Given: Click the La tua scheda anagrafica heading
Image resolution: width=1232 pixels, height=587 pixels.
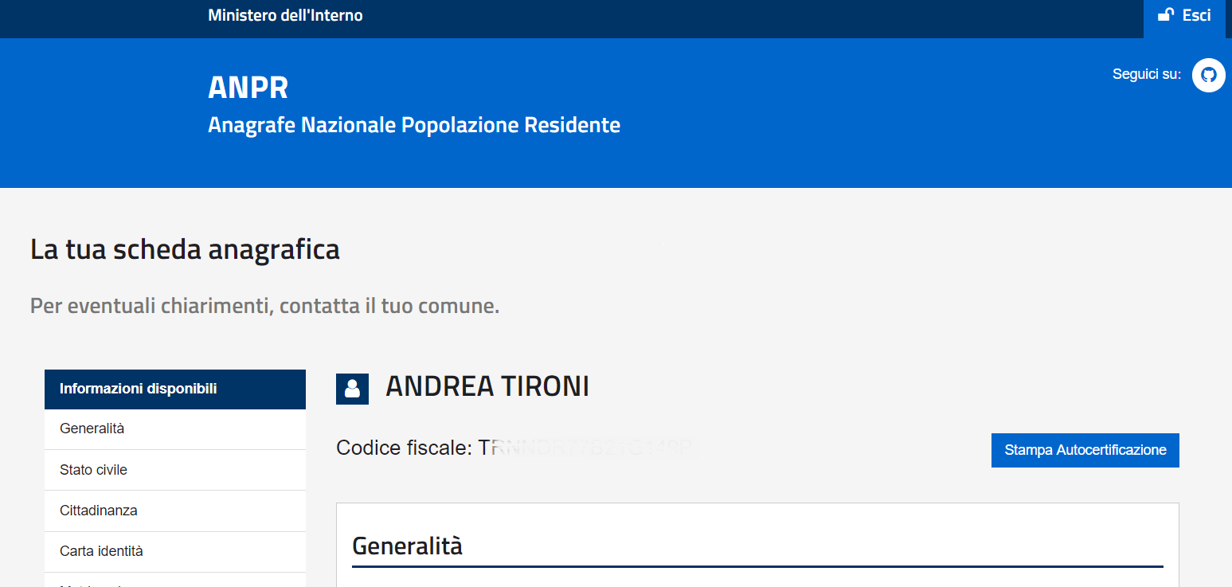Looking at the screenshot, I should point(185,249).
